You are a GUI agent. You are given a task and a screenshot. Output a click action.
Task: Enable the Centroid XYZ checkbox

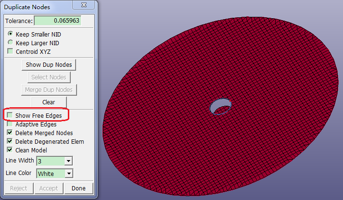pos(10,51)
